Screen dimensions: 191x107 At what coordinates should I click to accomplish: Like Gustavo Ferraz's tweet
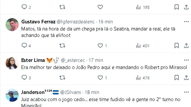coord(100,46)
